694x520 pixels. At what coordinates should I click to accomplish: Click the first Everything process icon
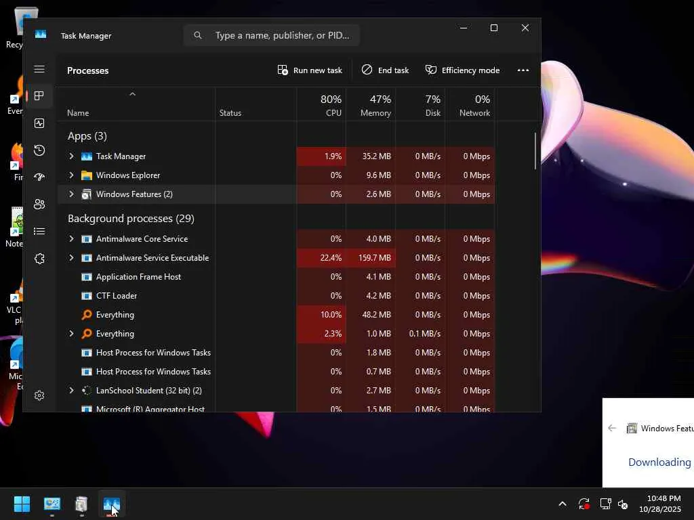pyautogui.click(x=87, y=314)
